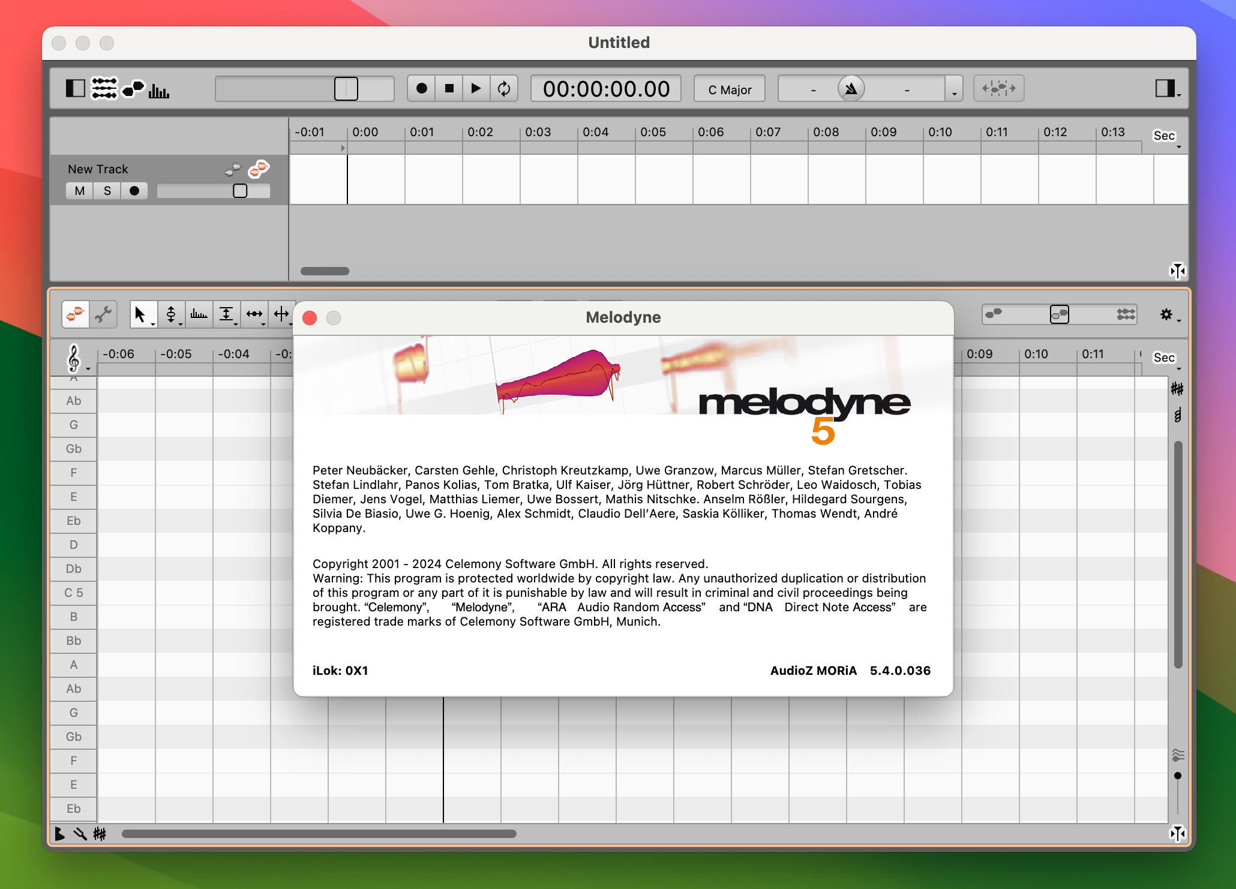Viewport: 1236px width, 889px height.
Task: Select the Amplitude tool in toolbar
Action: (226, 314)
